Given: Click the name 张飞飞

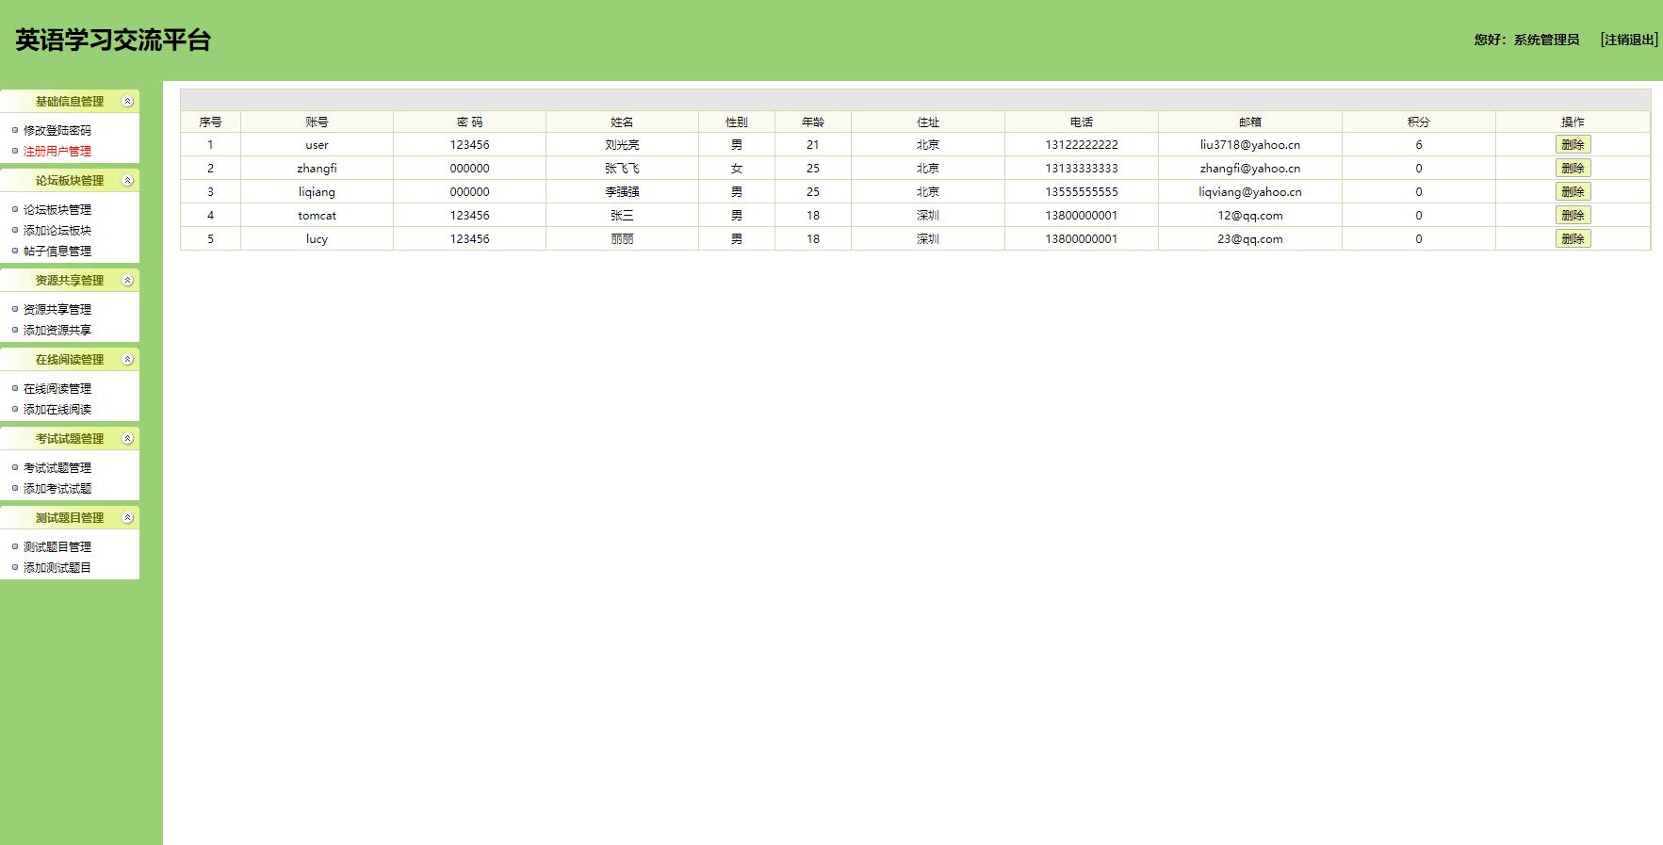Looking at the screenshot, I should pyautogui.click(x=622, y=169).
